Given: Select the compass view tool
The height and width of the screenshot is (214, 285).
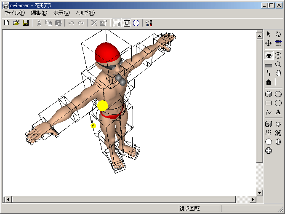Looking at the screenshot, I should tap(278, 56).
